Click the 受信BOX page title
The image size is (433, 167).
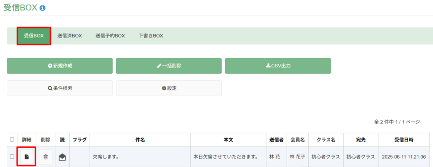pos(20,8)
